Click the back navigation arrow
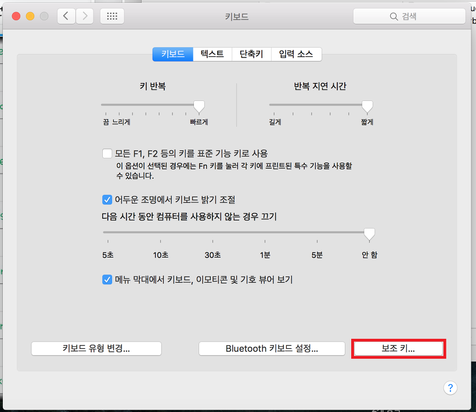The height and width of the screenshot is (412, 476). 66,16
